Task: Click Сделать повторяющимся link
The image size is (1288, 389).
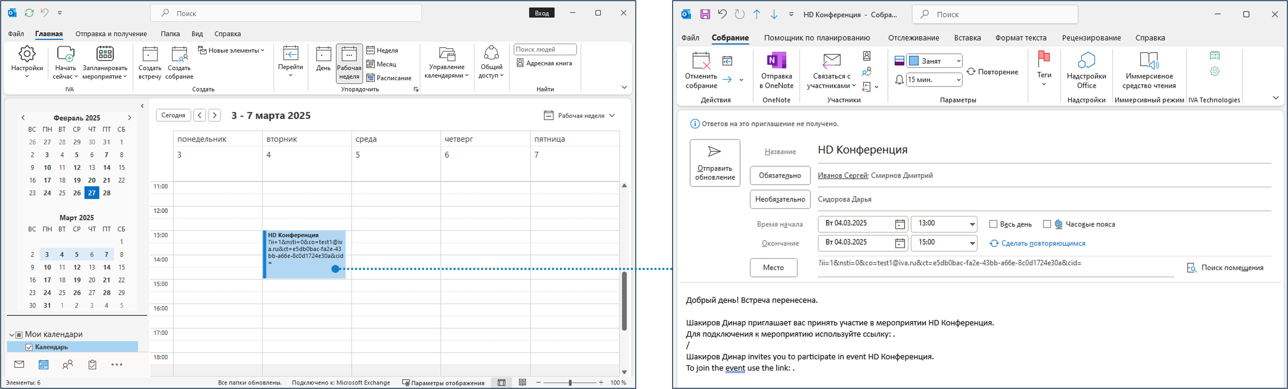Action: pyautogui.click(x=1043, y=243)
